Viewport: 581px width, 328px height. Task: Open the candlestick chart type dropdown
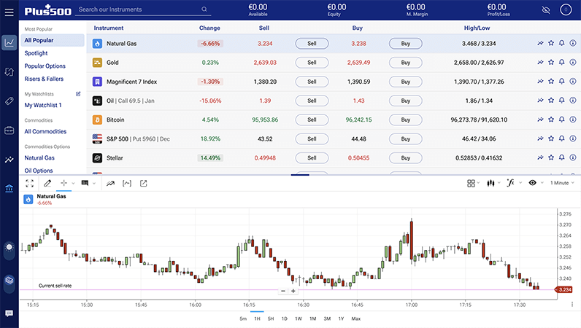(493, 183)
